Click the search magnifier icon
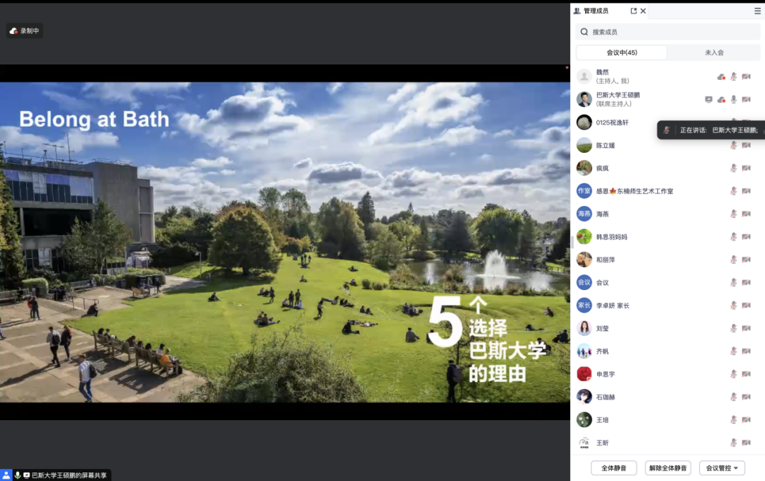Screen dimensions: 765x481 tap(584, 32)
